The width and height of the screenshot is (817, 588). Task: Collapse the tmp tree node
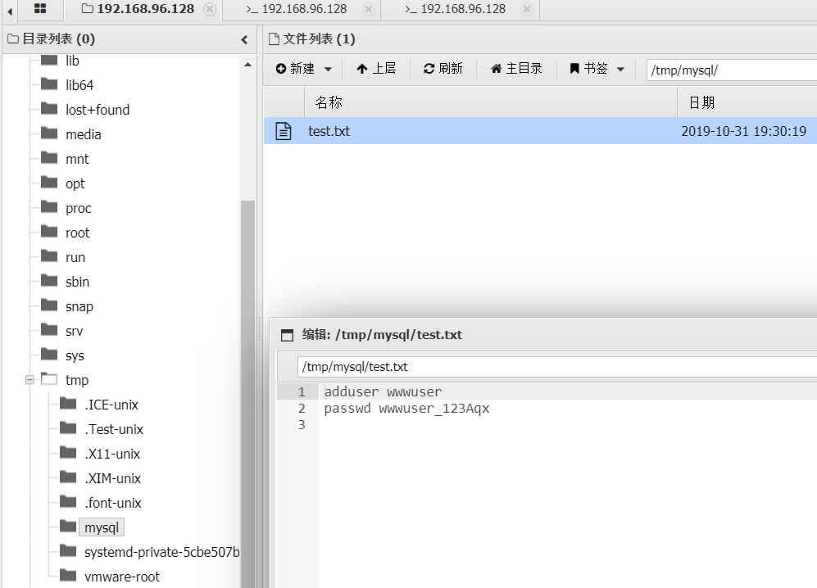coord(30,380)
